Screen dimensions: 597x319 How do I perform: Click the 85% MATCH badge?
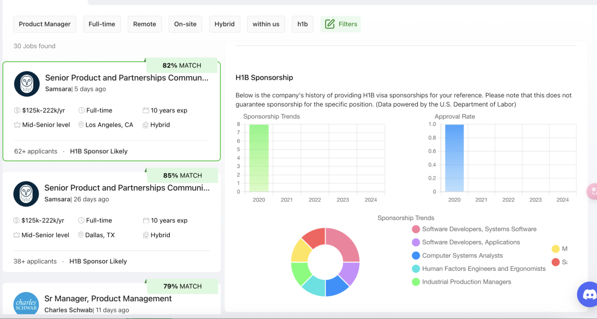pyautogui.click(x=182, y=175)
